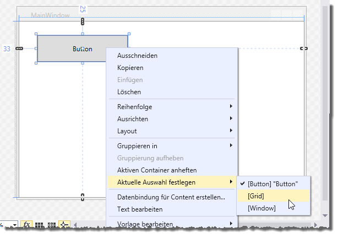
Task: Open the zoom level dropdown
Action: 15,225
